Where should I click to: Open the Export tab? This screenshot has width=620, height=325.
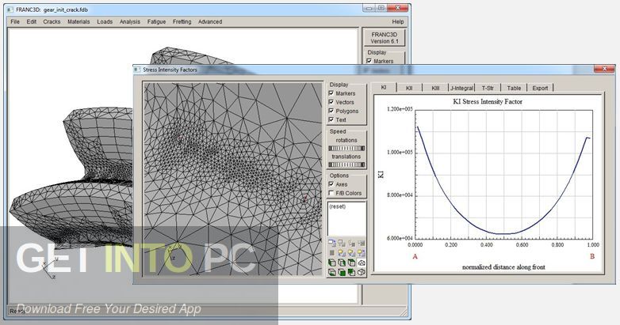point(540,88)
